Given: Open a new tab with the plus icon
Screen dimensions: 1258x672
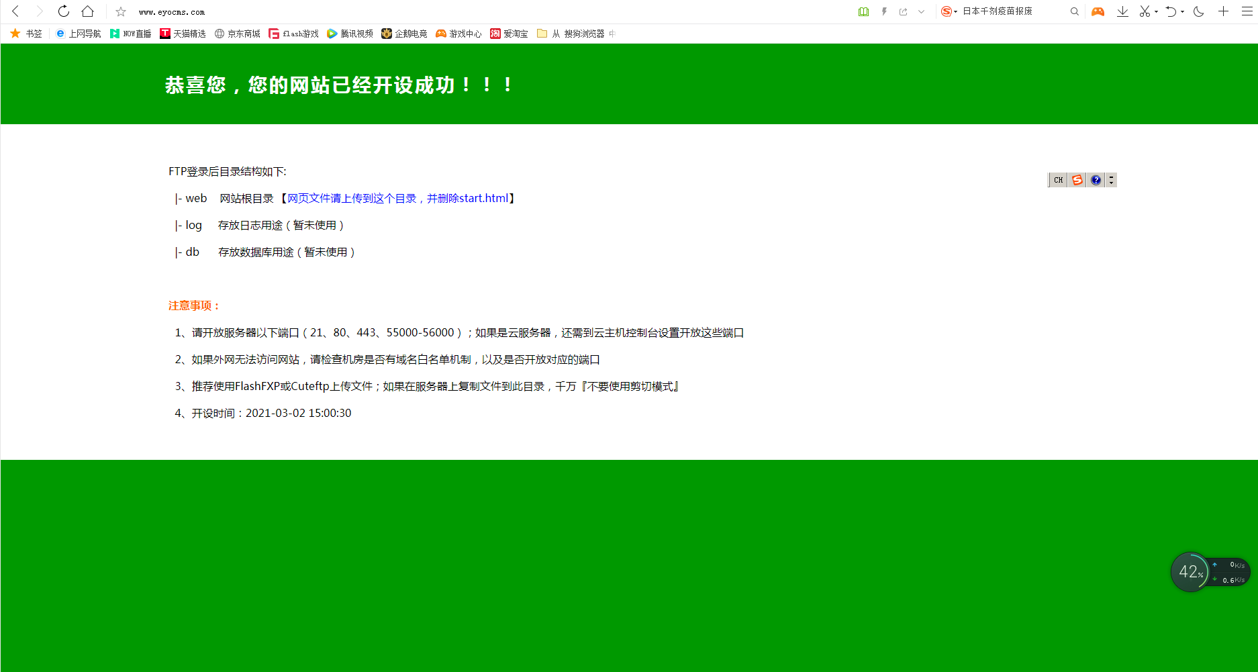Looking at the screenshot, I should tap(1224, 11).
